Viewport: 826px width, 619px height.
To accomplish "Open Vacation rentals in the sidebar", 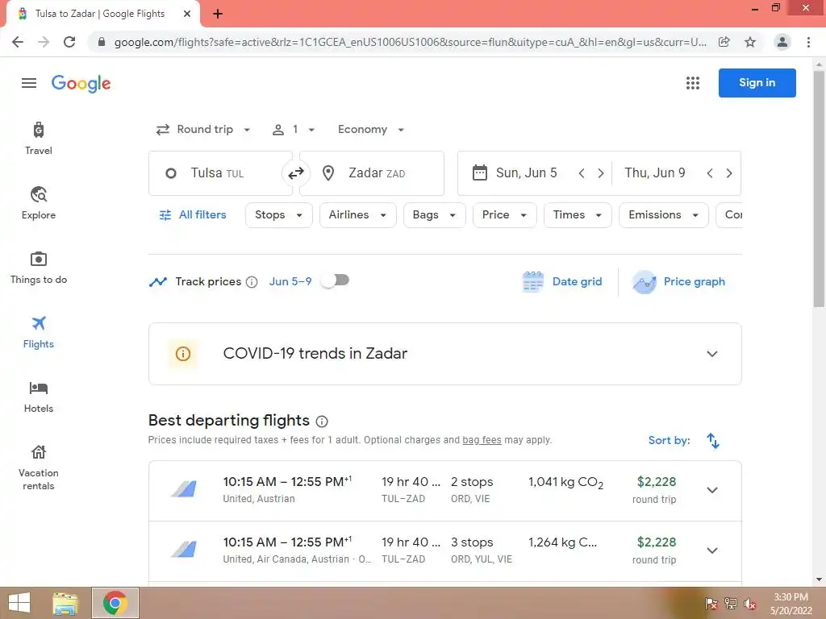I will 39,468.
